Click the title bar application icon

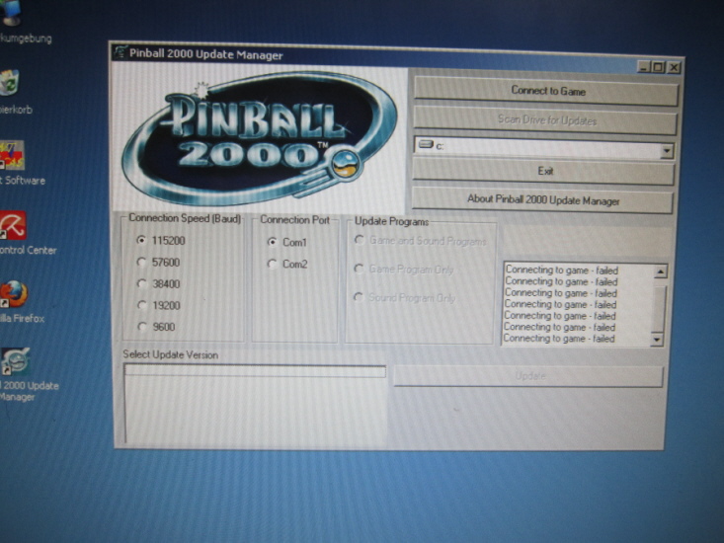tap(121, 52)
